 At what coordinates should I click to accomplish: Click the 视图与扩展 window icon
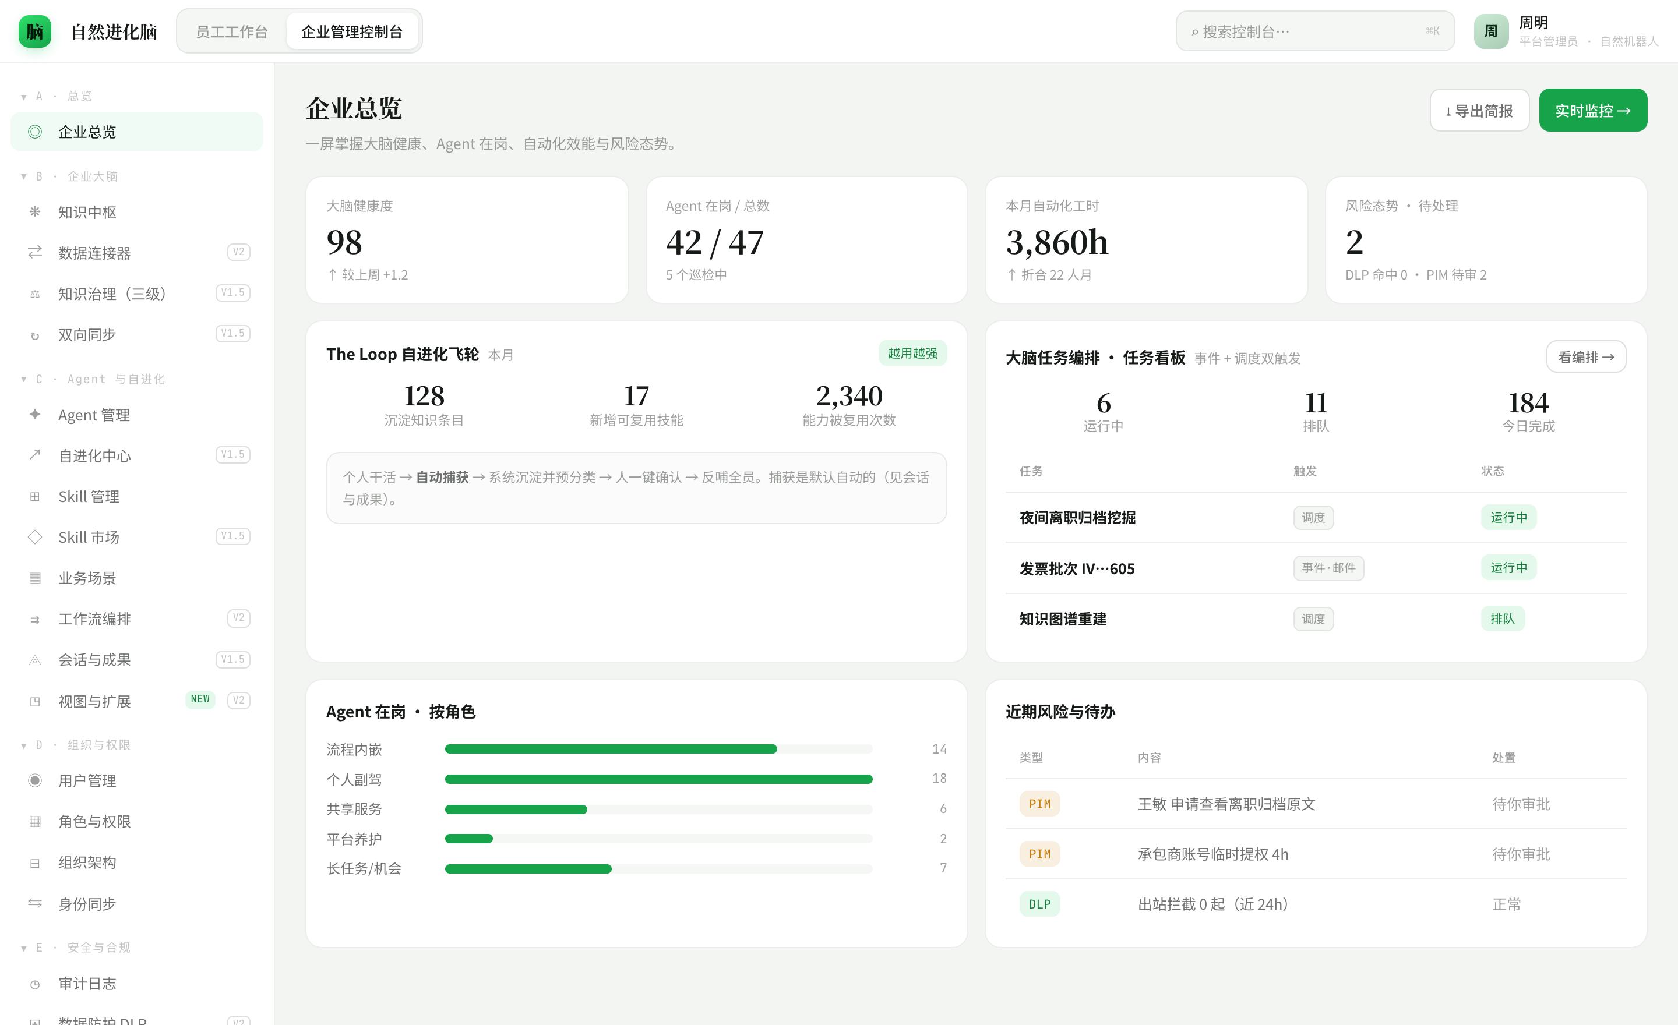[35, 701]
